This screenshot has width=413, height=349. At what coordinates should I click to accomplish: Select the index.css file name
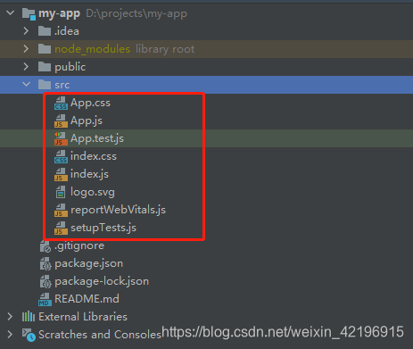tap(94, 156)
